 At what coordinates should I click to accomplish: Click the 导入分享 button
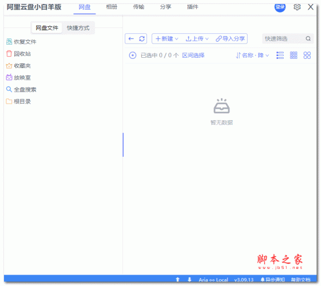(231, 39)
